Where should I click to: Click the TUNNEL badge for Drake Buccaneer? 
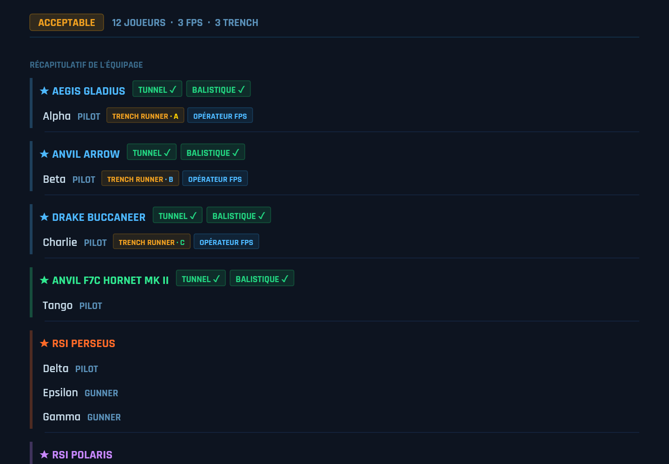point(177,215)
